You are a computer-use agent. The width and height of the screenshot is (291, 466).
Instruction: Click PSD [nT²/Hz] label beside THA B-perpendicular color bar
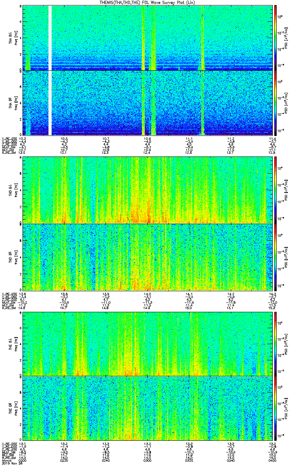tap(287, 38)
